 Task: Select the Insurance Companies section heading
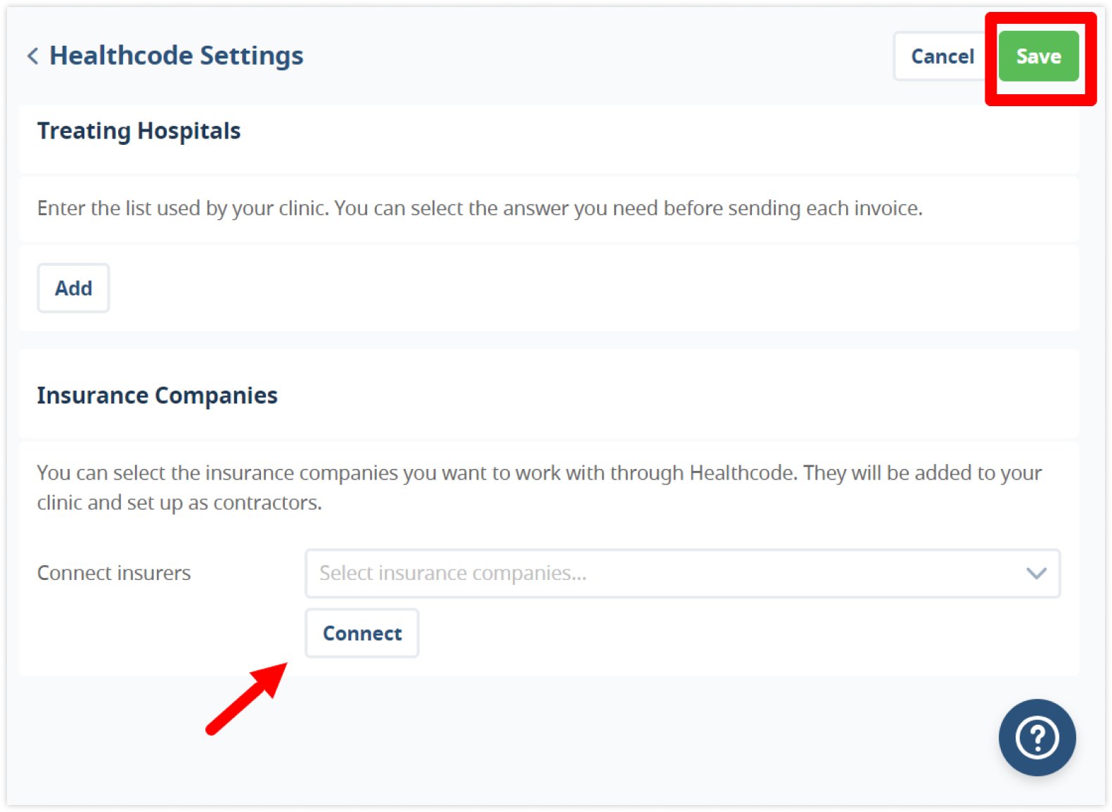[157, 396]
